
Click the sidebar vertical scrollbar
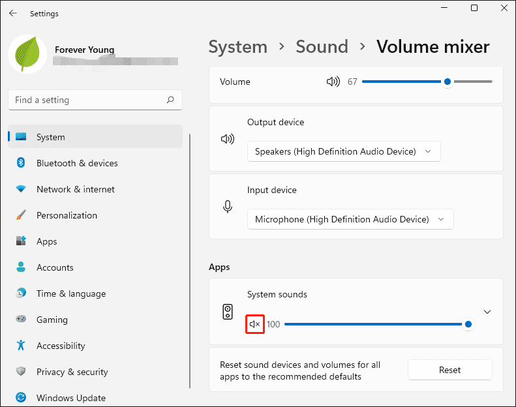[190, 261]
